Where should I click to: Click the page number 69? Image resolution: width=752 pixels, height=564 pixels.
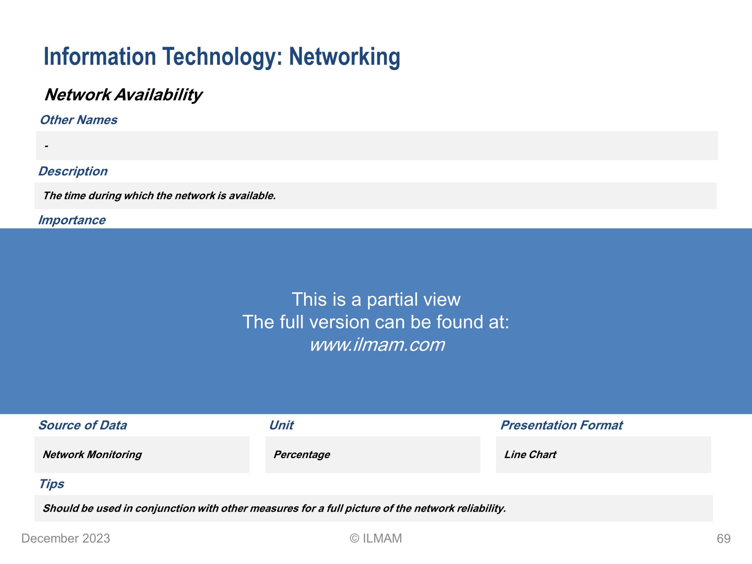[724, 539]
